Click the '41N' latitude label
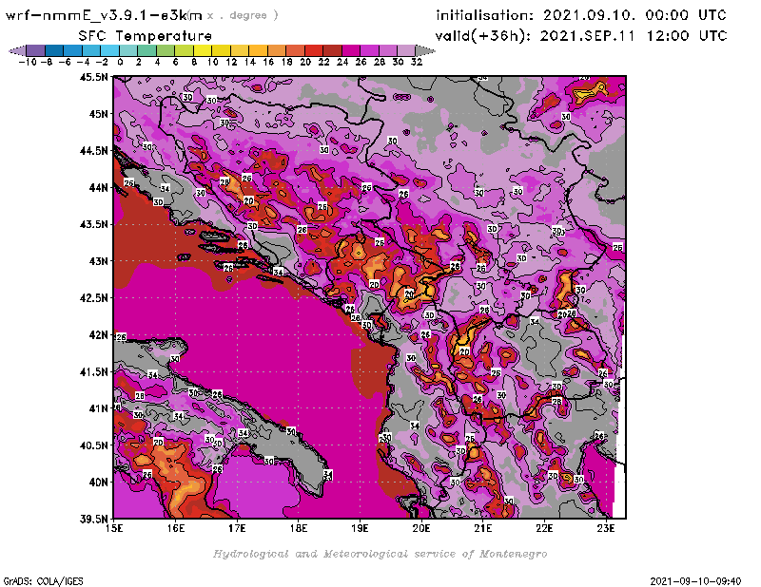The width and height of the screenshot is (761, 587). [98, 408]
